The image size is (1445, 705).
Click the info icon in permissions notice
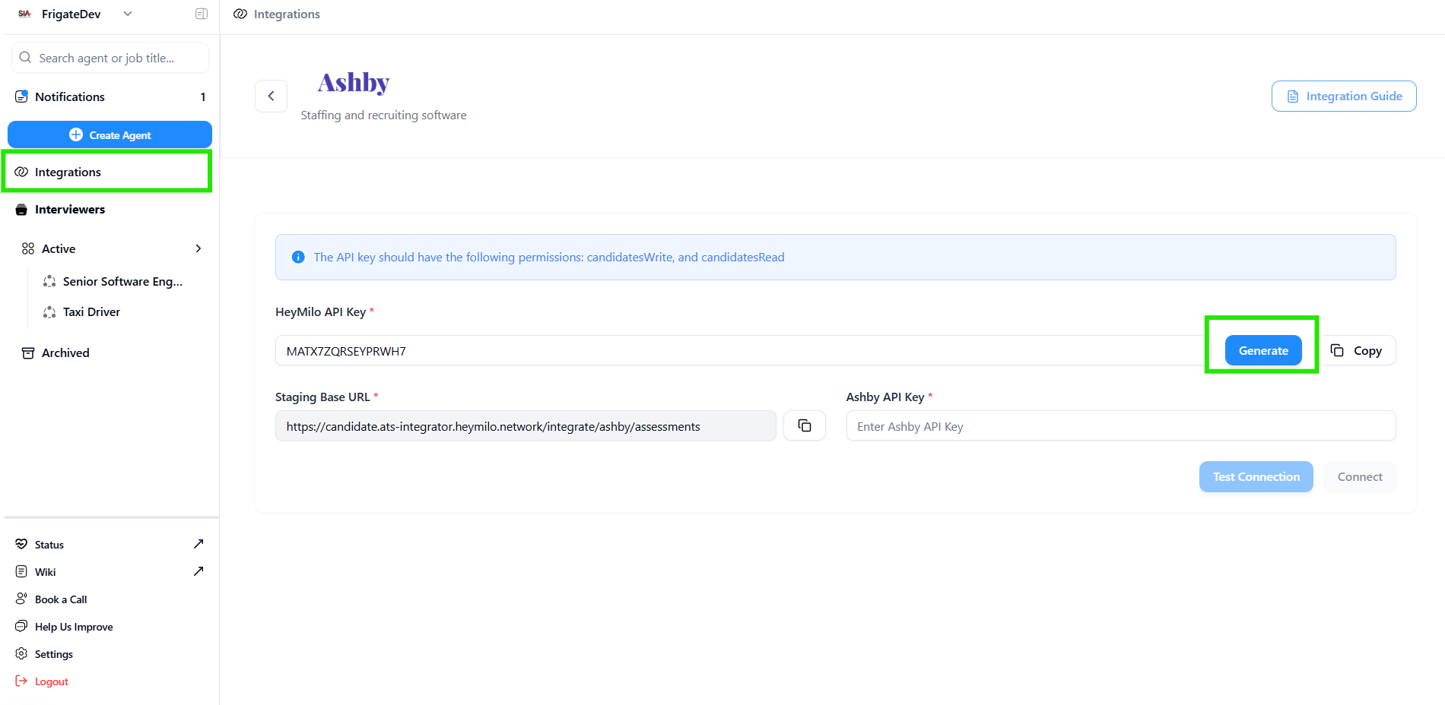pyautogui.click(x=298, y=257)
